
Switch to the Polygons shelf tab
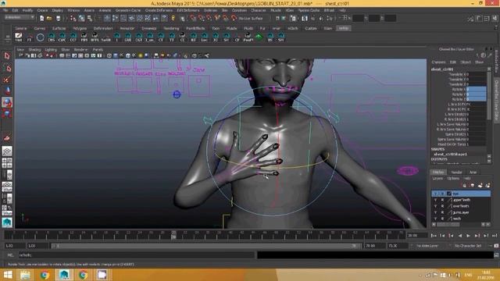pyautogui.click(x=80, y=28)
